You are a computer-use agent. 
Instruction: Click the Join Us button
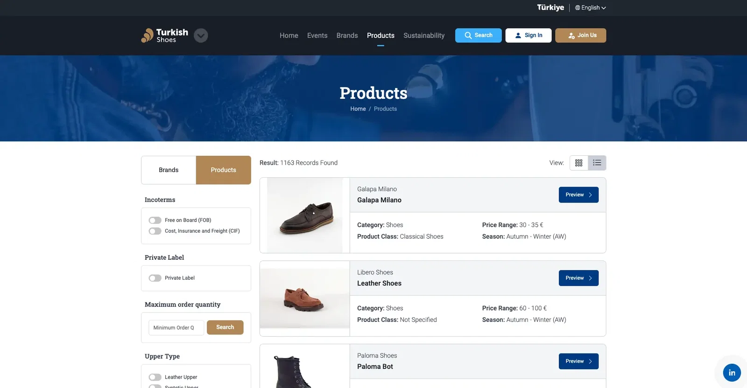(580, 35)
